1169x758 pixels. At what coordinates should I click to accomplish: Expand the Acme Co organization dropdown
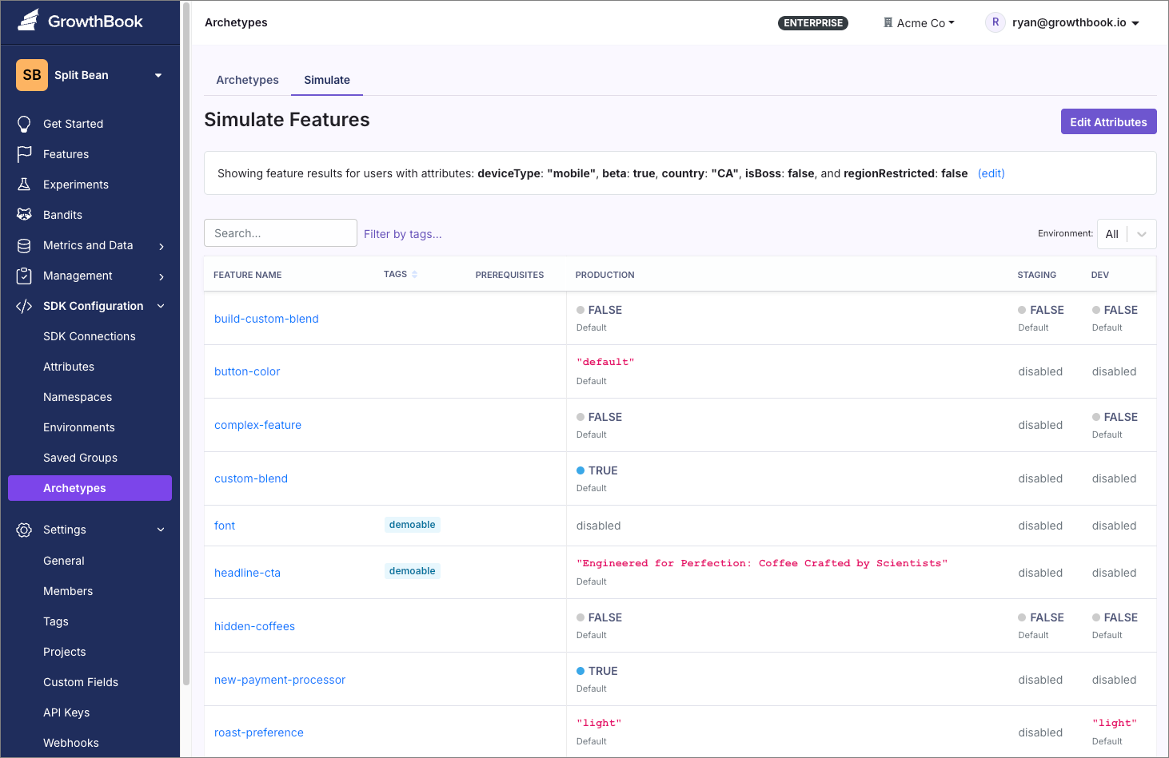919,22
